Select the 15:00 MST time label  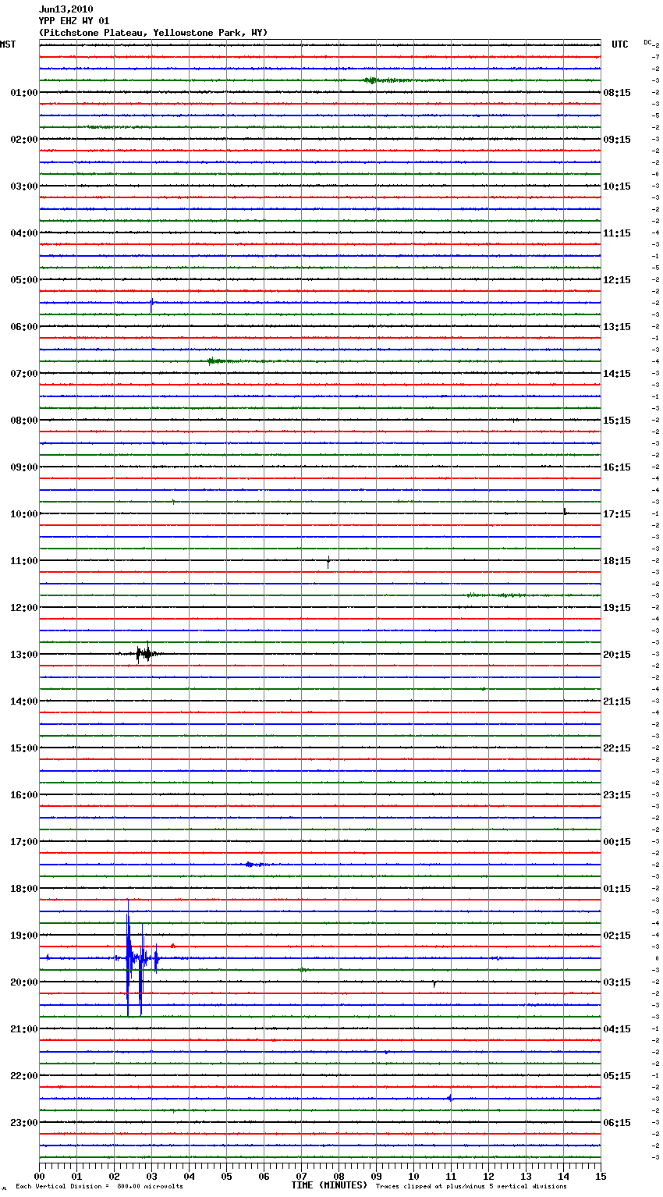pyautogui.click(x=24, y=748)
